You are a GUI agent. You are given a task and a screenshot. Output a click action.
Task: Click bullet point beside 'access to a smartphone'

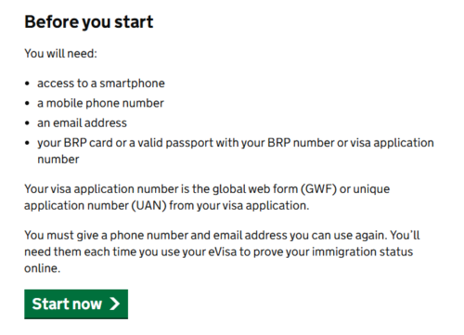pos(27,84)
